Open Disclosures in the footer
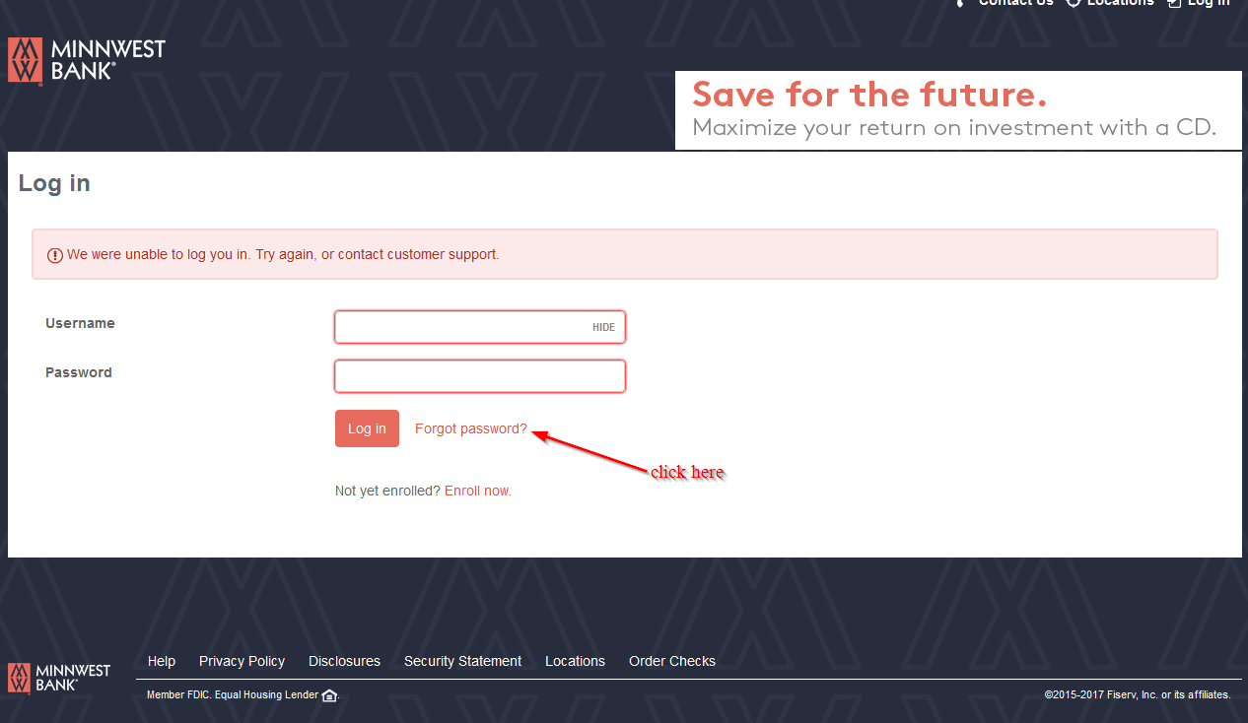Screen dimensions: 1248x723 coord(344,661)
